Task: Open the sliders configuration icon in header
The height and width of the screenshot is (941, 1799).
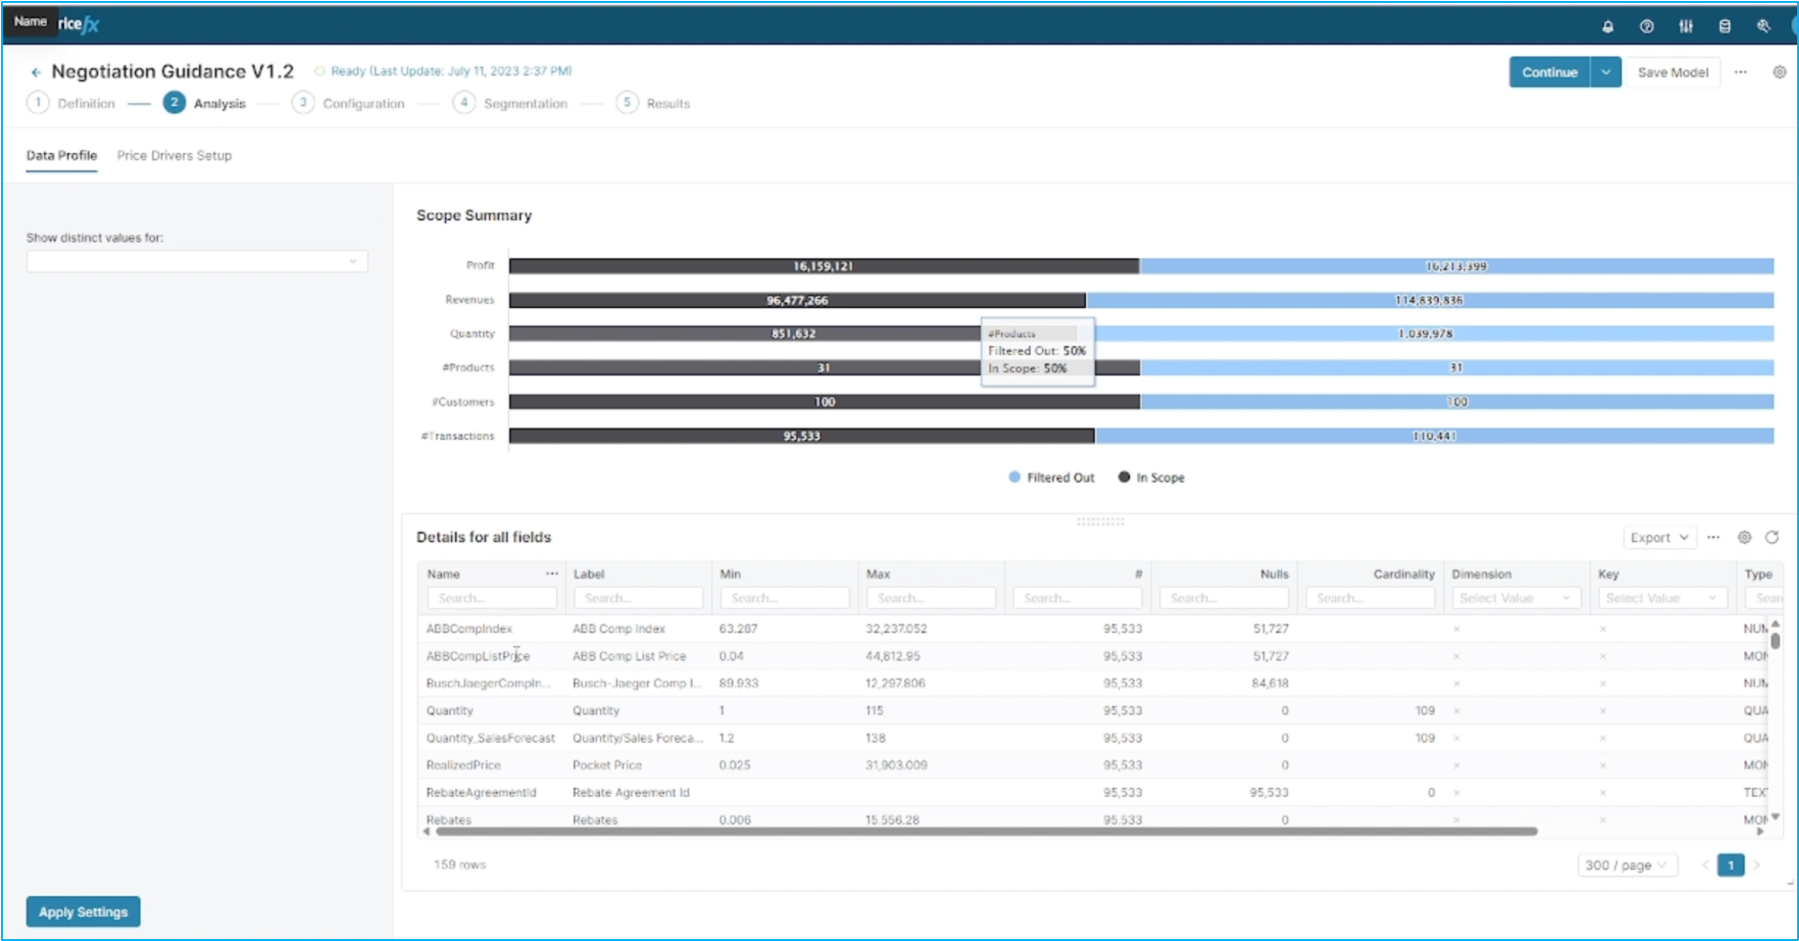Action: [1685, 27]
